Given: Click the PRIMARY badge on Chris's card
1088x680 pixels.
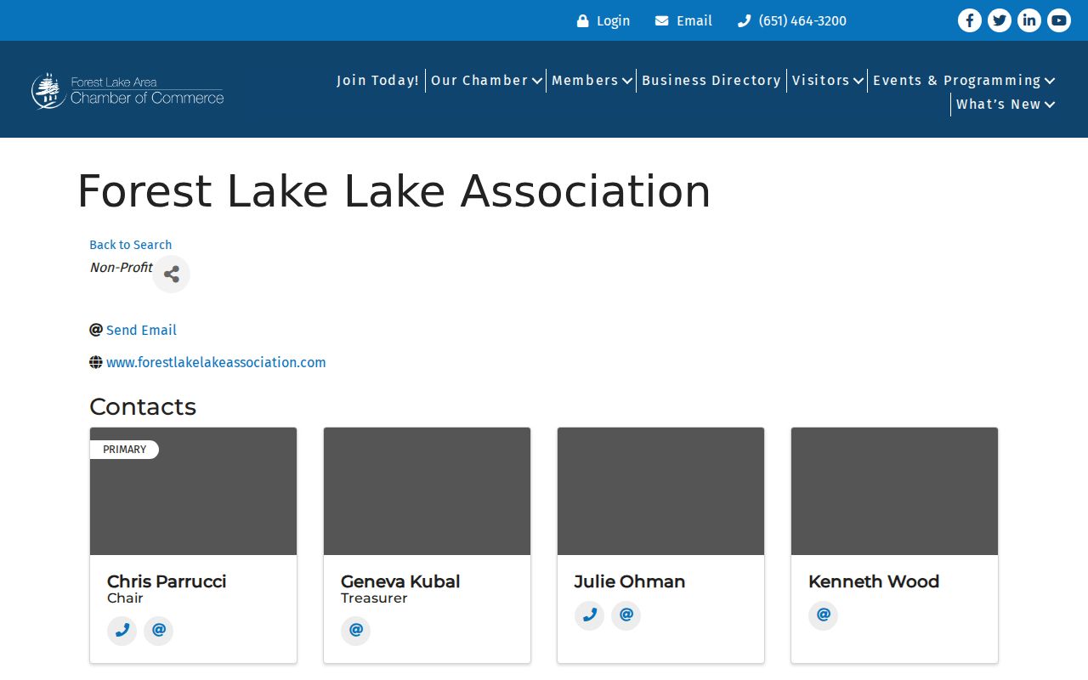Looking at the screenshot, I should (x=124, y=450).
